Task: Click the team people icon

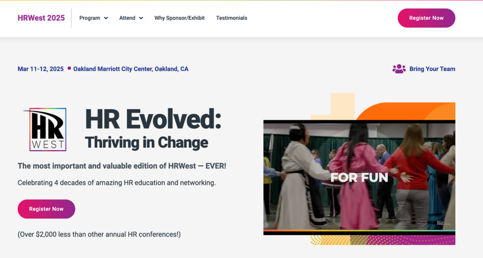Action: click(x=399, y=69)
